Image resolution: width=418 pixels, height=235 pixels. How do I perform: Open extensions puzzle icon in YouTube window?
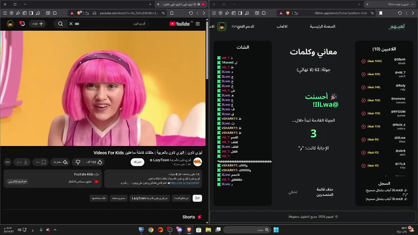point(55,13)
